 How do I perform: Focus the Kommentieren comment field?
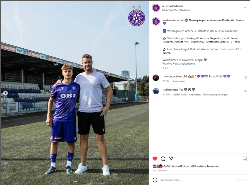pyautogui.click(x=198, y=180)
